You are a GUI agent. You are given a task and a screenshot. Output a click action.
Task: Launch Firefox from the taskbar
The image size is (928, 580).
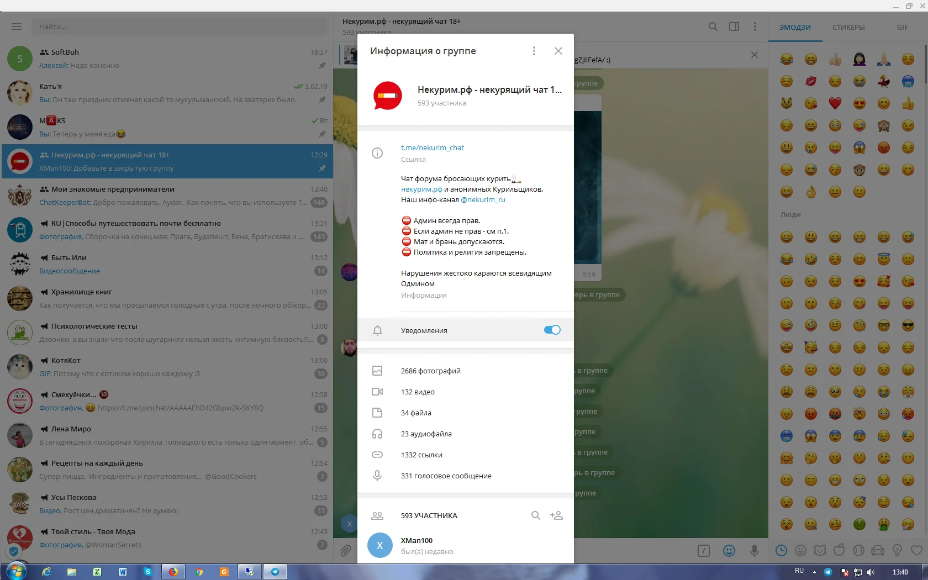tap(173, 572)
